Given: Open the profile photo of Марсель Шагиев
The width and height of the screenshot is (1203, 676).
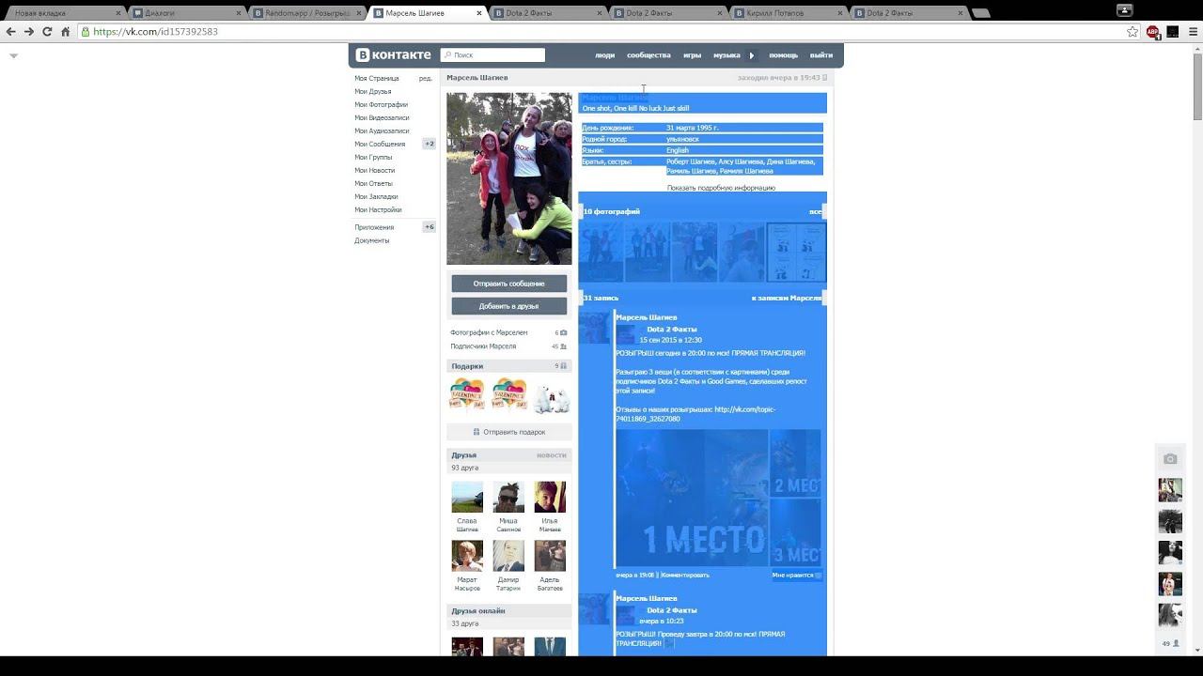Looking at the screenshot, I should [x=508, y=178].
